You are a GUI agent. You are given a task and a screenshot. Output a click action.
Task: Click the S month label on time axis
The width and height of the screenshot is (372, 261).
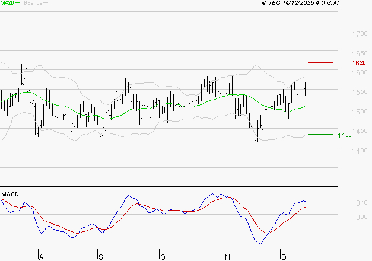coord(101,257)
